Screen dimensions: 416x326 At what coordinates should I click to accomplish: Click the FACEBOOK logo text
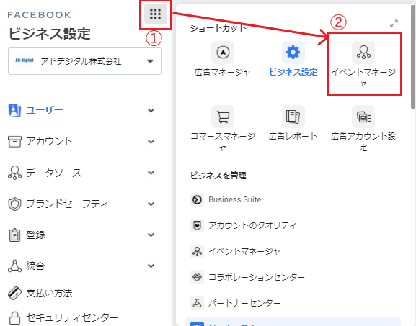point(39,14)
